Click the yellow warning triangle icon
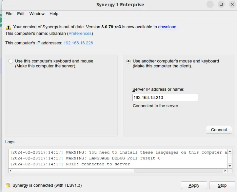This screenshot has height=192, width=237. 9,27
